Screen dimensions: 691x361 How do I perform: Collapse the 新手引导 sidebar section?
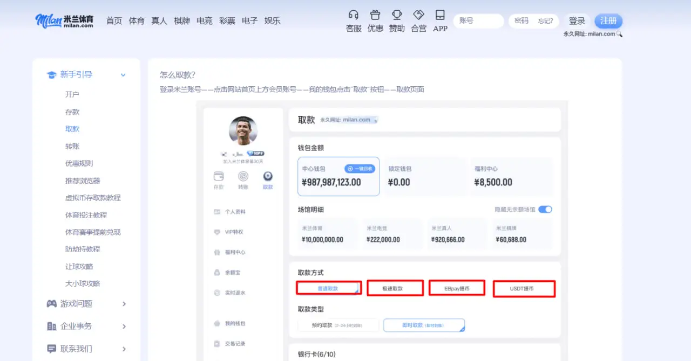(x=123, y=75)
